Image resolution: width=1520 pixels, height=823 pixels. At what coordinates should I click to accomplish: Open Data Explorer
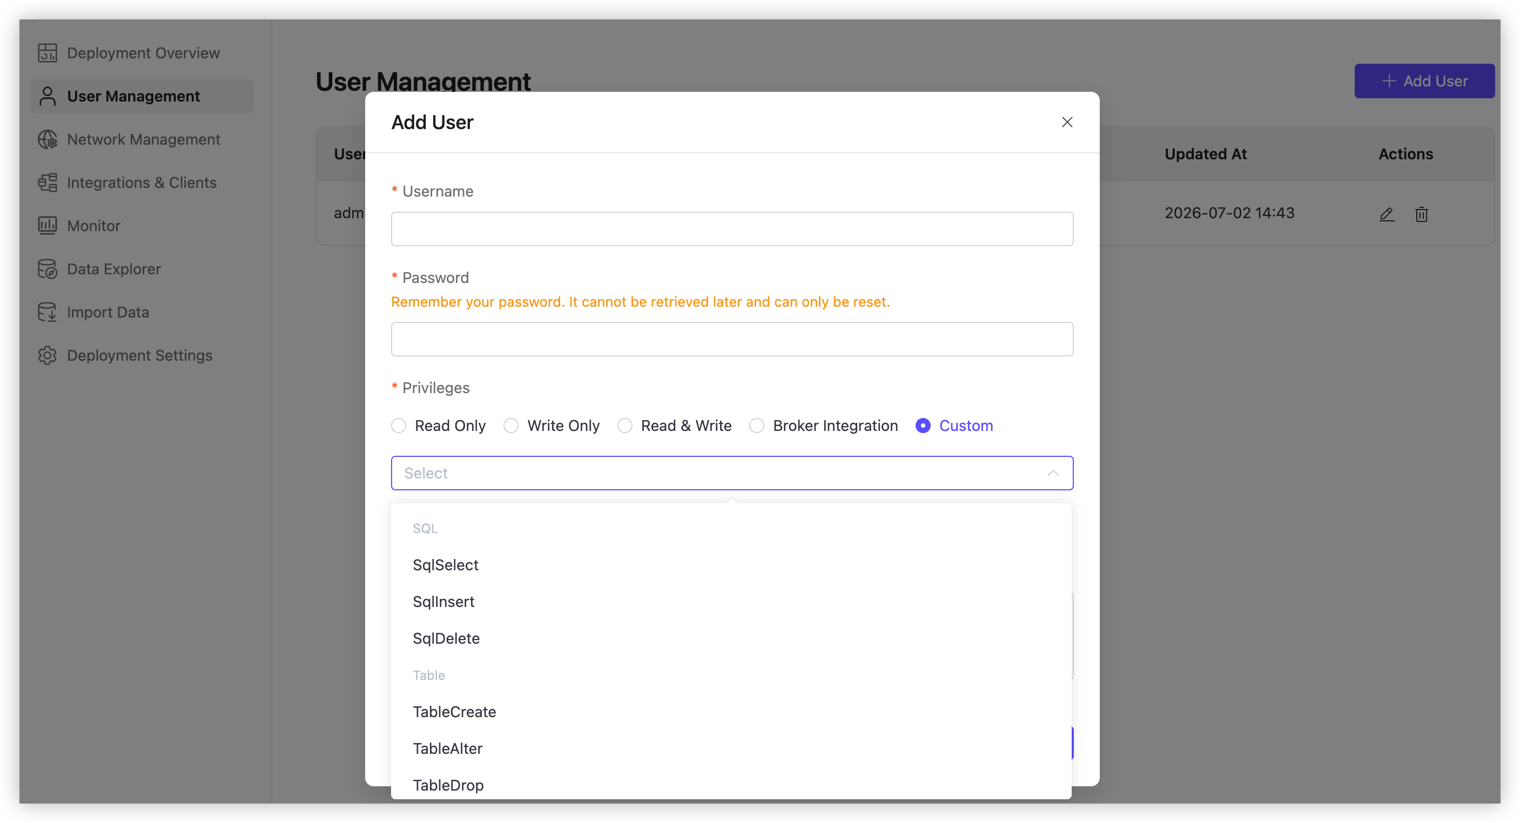click(x=143, y=269)
